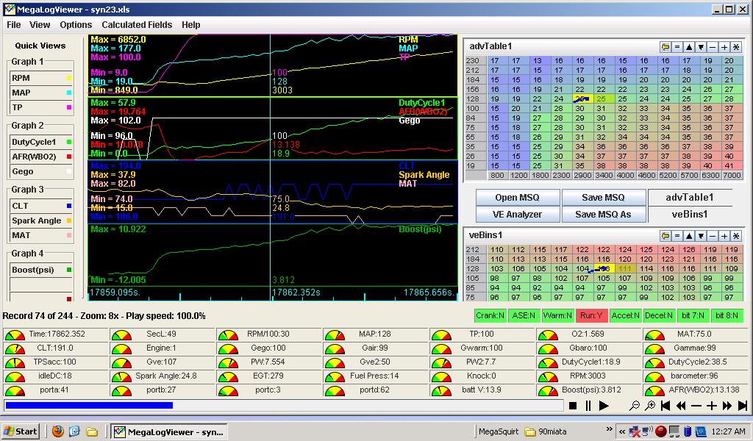Viewport: 753px width, 441px height.
Task: Open the Boost(psi) field selector in Graph 4
Action: click(41, 270)
